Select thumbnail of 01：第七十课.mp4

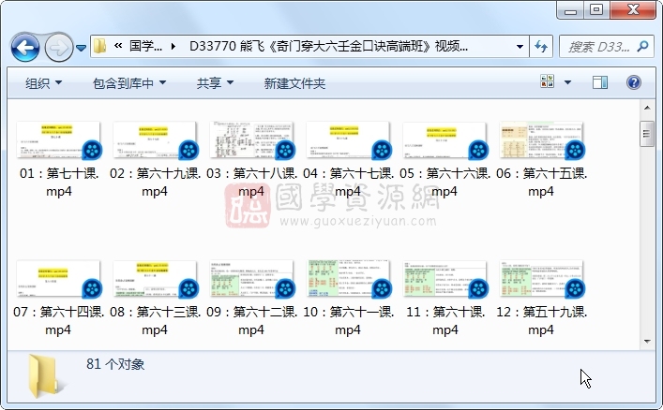[59, 140]
